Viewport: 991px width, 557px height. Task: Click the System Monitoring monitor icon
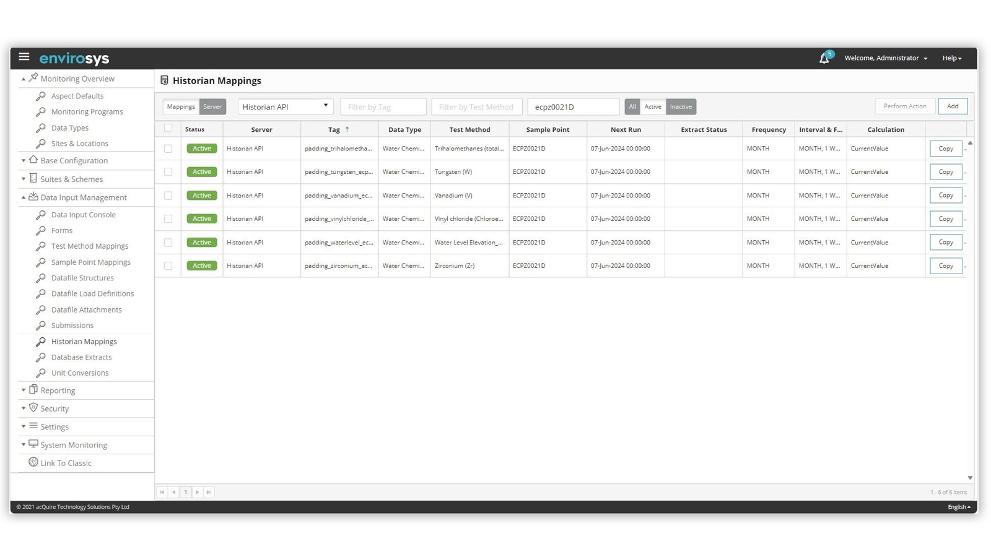(x=33, y=444)
